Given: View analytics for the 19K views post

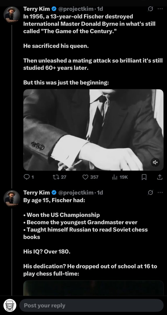Looking at the screenshot, I should 115,177.
